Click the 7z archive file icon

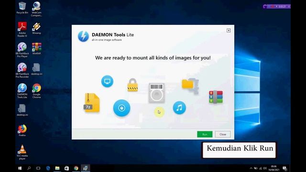click(91, 103)
